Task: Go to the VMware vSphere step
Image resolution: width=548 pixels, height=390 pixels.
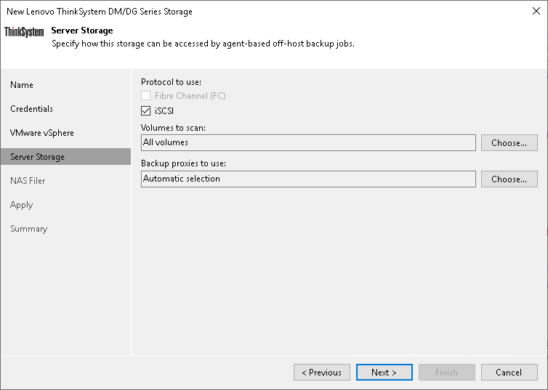Action: (x=42, y=133)
